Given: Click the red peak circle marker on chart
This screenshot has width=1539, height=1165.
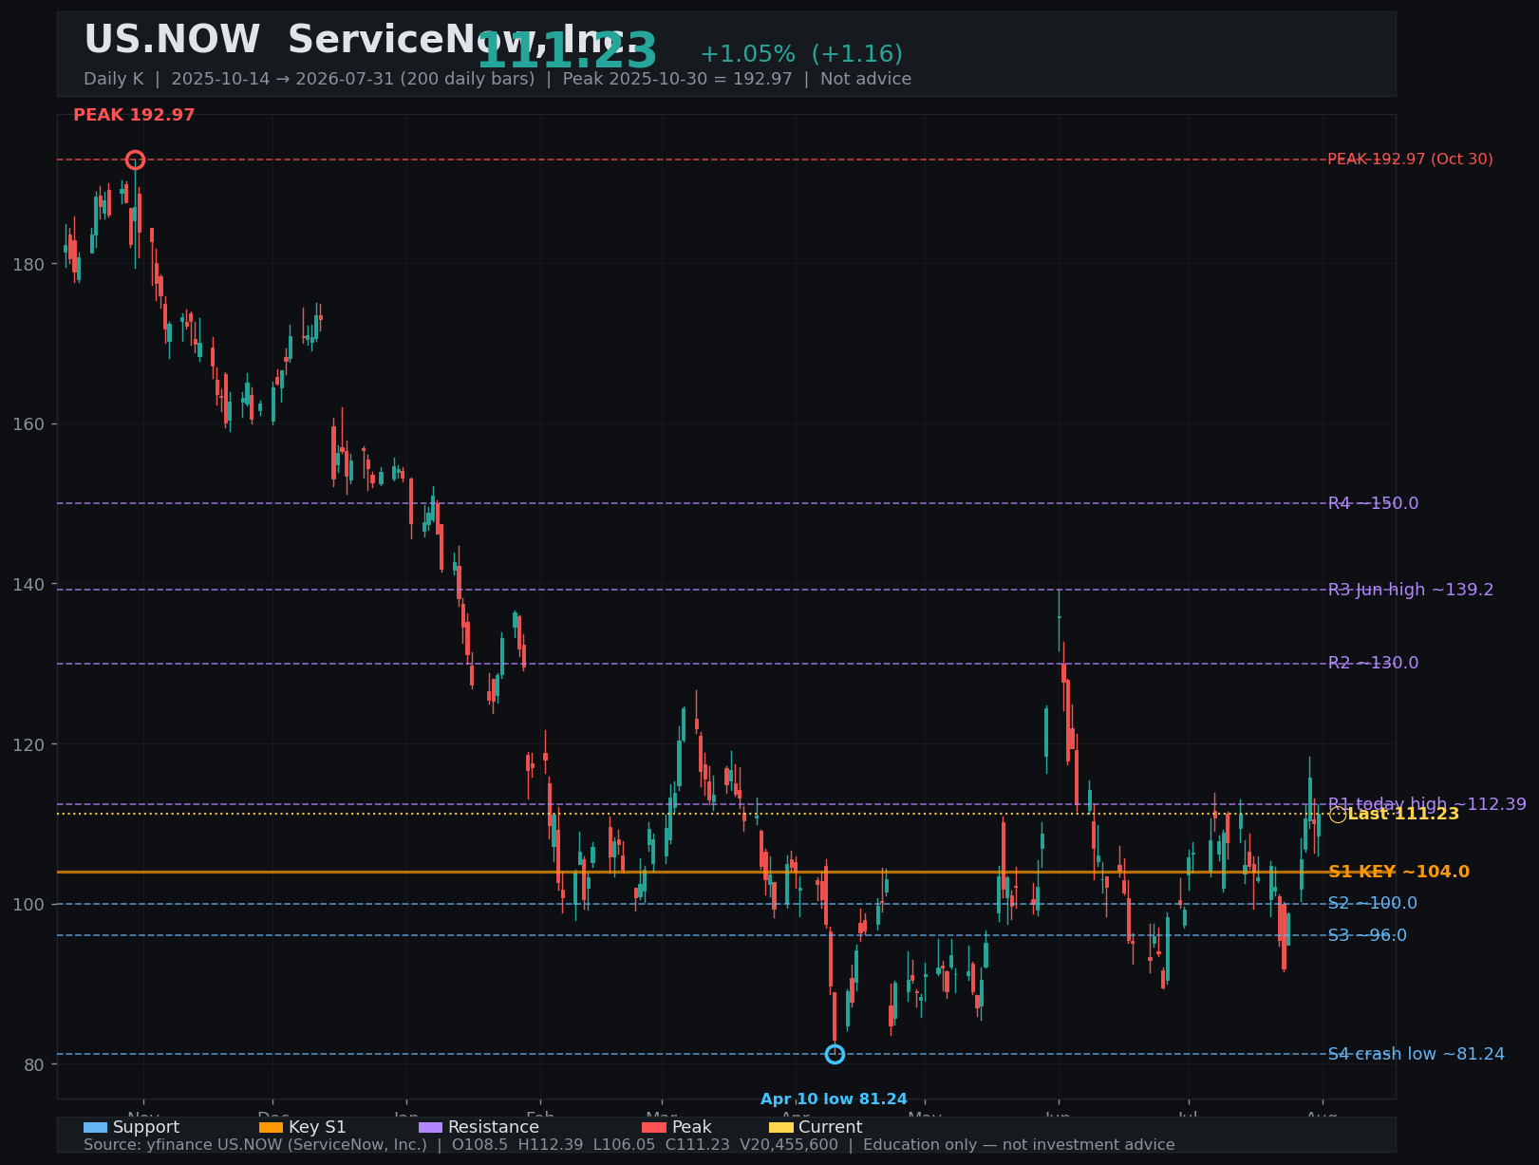Looking at the screenshot, I should tap(135, 160).
